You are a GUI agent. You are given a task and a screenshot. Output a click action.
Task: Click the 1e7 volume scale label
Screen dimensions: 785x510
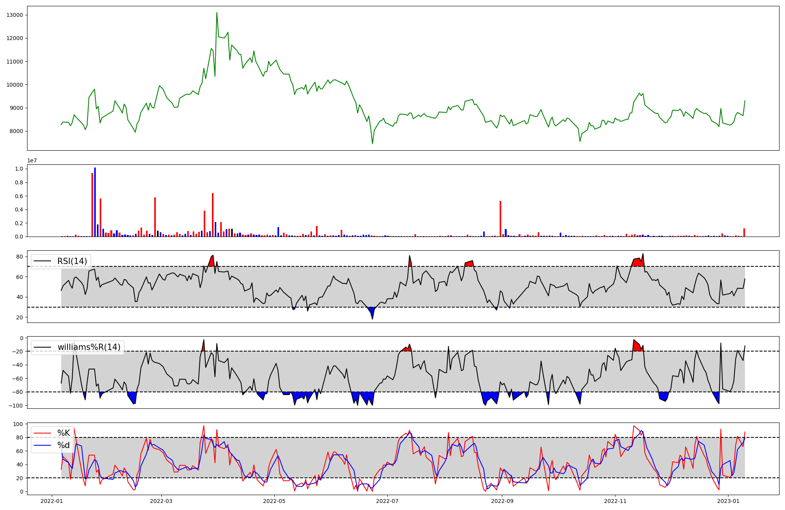click(32, 160)
